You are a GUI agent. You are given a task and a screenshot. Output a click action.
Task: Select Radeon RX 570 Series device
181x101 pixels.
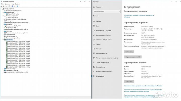[13, 14]
